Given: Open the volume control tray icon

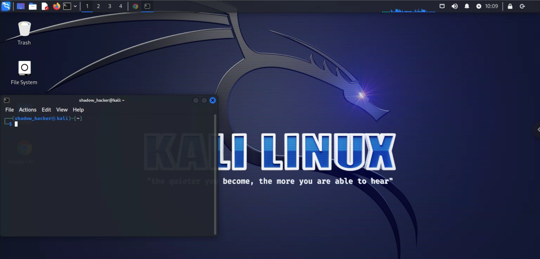Looking at the screenshot, I should click(454, 6).
